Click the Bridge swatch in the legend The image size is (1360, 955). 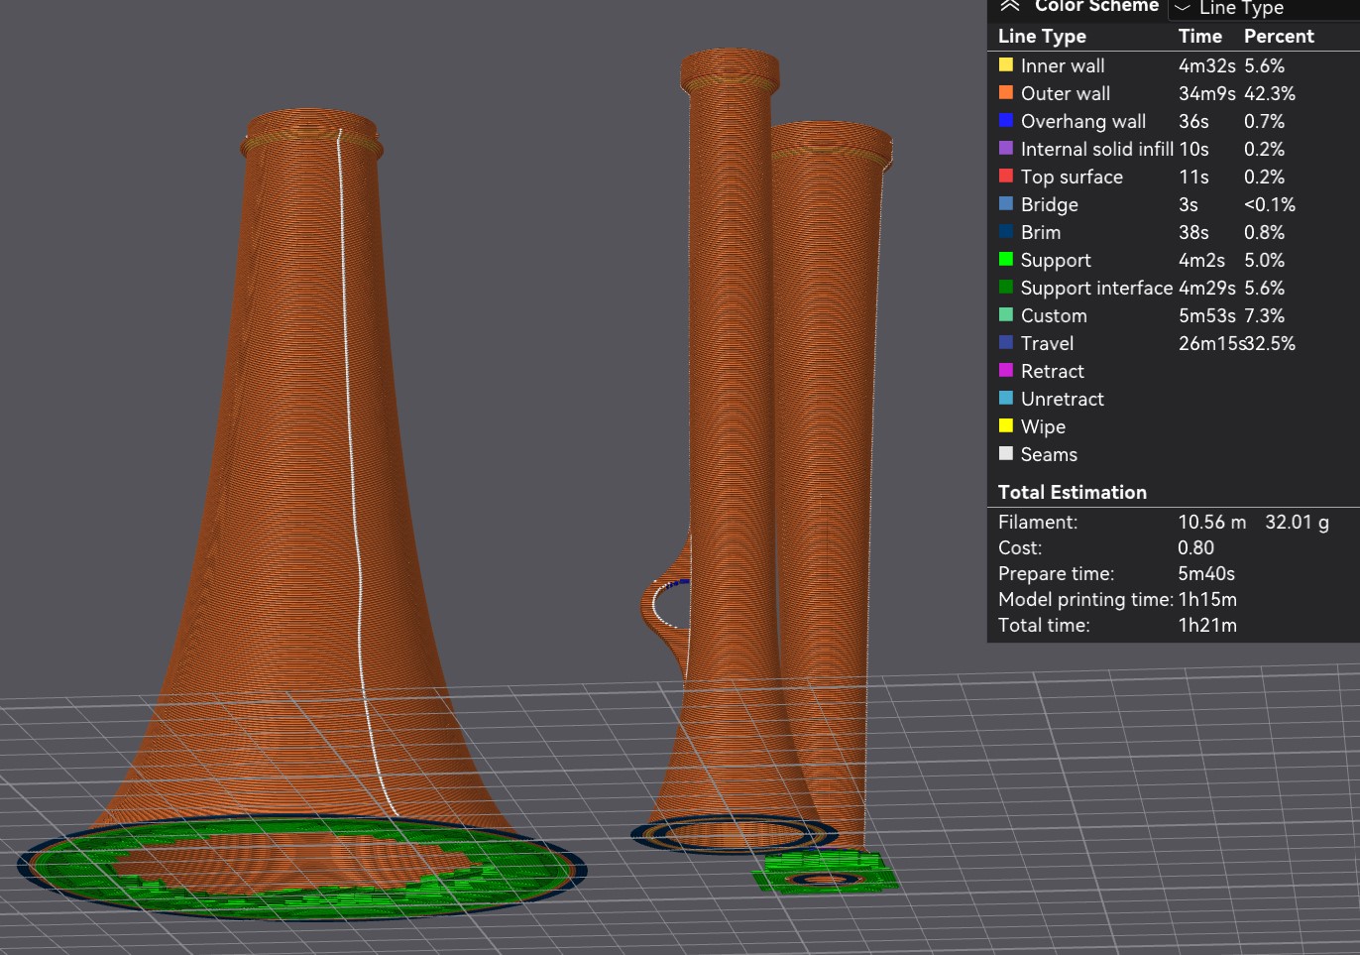(x=1006, y=203)
